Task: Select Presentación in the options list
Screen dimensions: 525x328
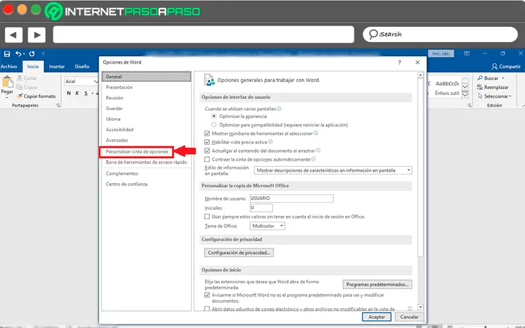Action: pos(119,87)
